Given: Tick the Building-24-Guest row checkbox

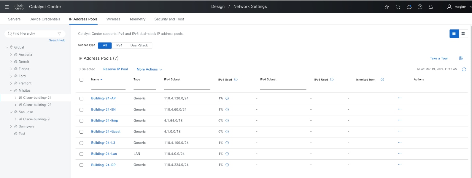Looking at the screenshot, I should pyautogui.click(x=81, y=132).
